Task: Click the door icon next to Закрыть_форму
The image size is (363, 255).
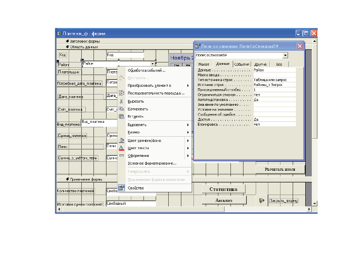Action: 262,201
